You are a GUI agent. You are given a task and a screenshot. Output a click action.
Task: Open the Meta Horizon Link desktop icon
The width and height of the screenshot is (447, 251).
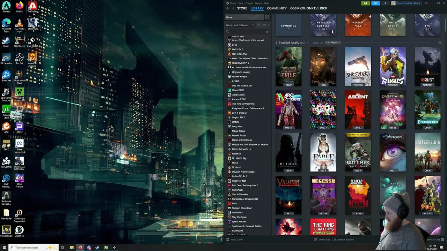[x=19, y=146]
